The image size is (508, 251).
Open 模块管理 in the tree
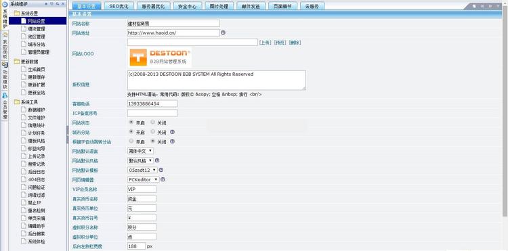(37, 29)
